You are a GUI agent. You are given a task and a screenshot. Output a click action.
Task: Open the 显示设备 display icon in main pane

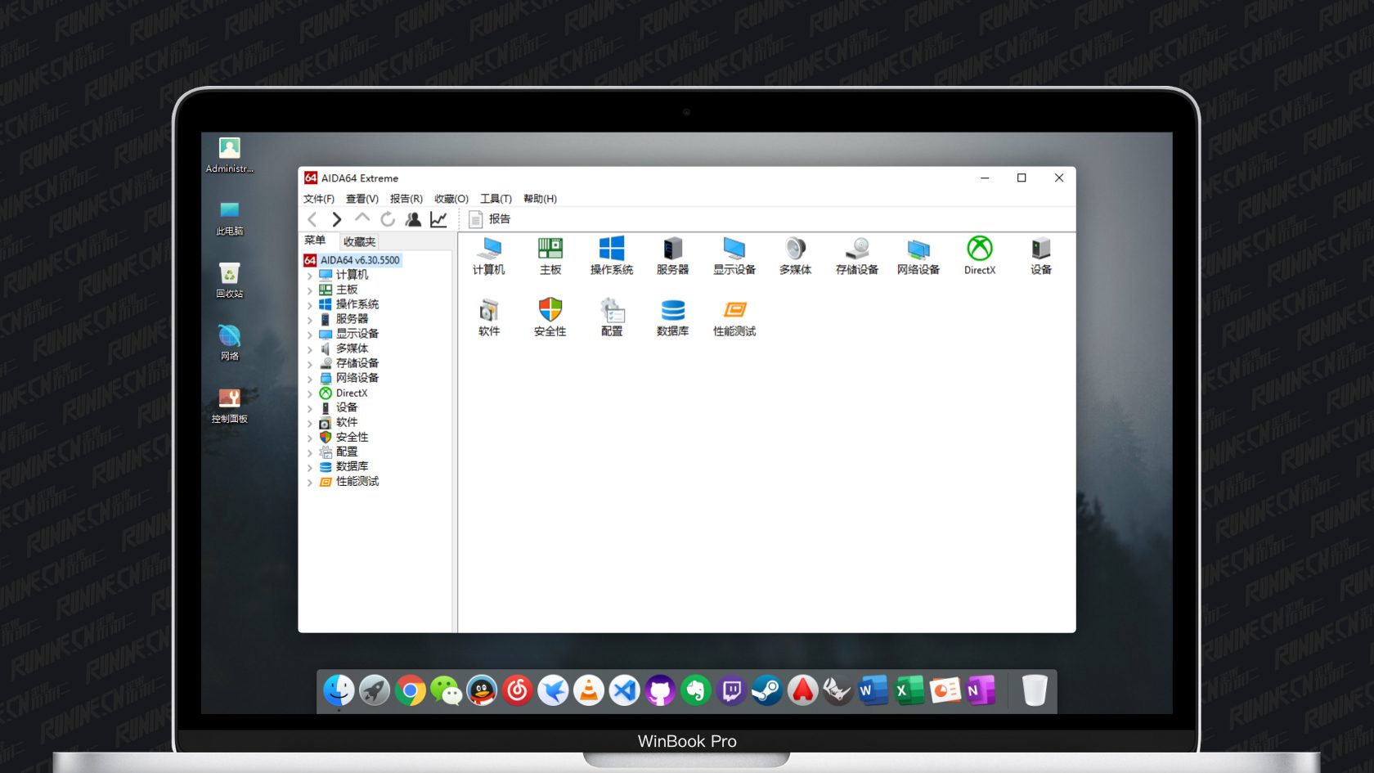tap(734, 255)
